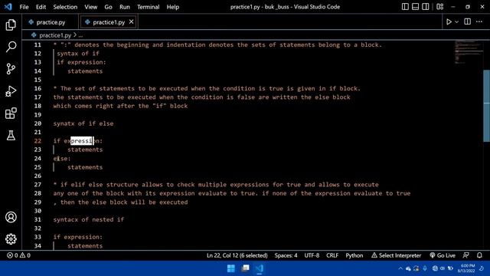The image size is (490, 276).
Task: Open the Search view
Action: click(11, 47)
